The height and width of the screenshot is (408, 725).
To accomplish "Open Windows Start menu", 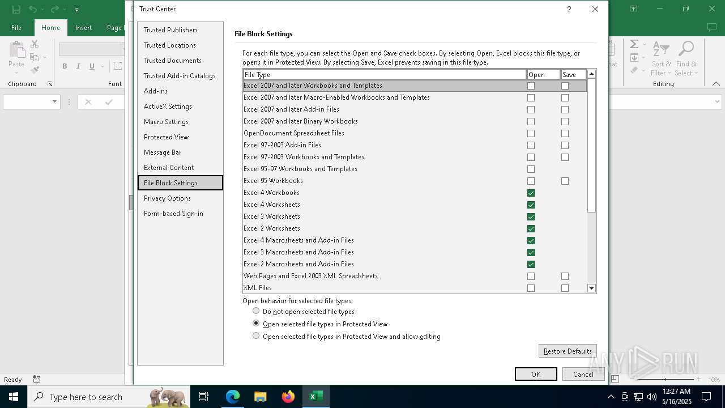I will pos(14,397).
